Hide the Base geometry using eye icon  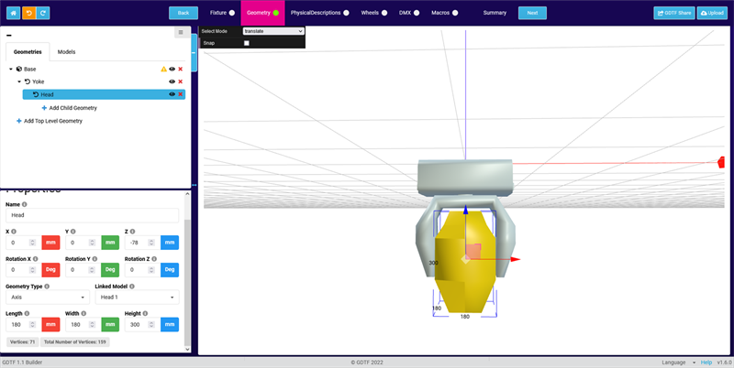[172, 69]
